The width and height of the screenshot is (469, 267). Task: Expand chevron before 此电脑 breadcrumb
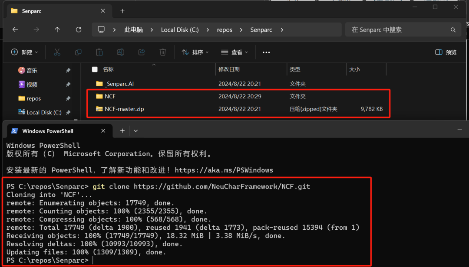114,30
